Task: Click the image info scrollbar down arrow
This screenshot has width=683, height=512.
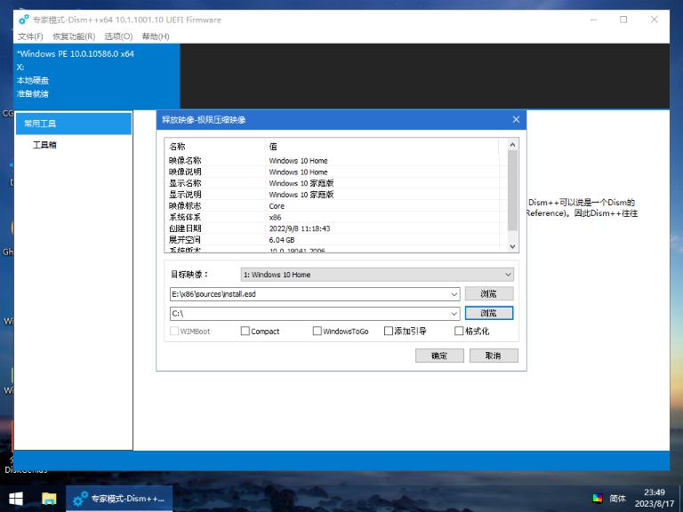Action: pyautogui.click(x=512, y=246)
